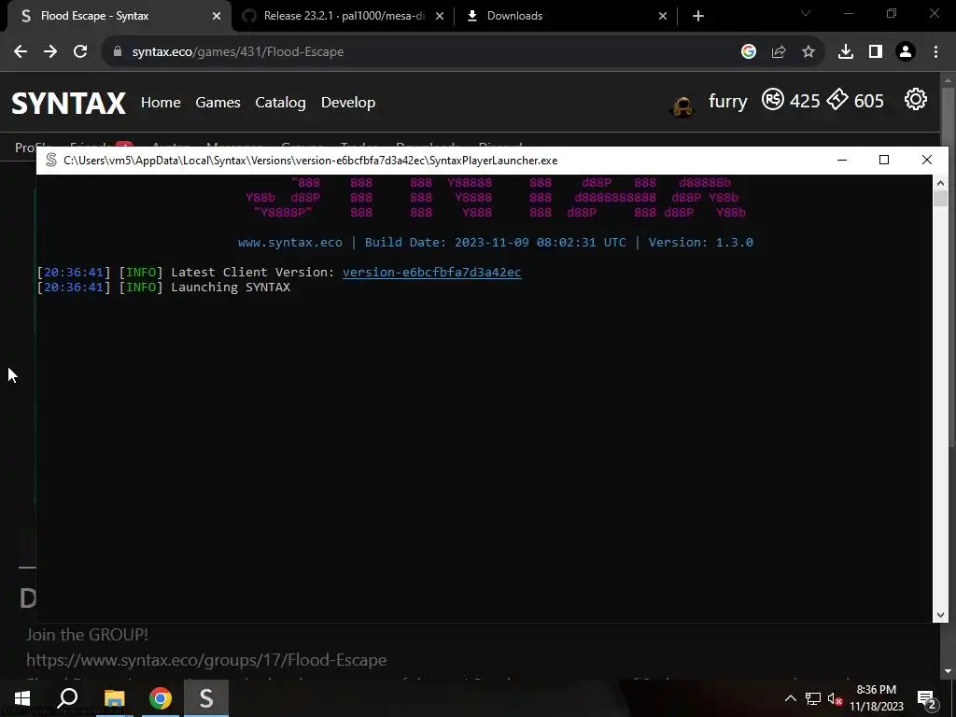
Task: Open the Flood-Escape group URL
Action: [x=206, y=660]
